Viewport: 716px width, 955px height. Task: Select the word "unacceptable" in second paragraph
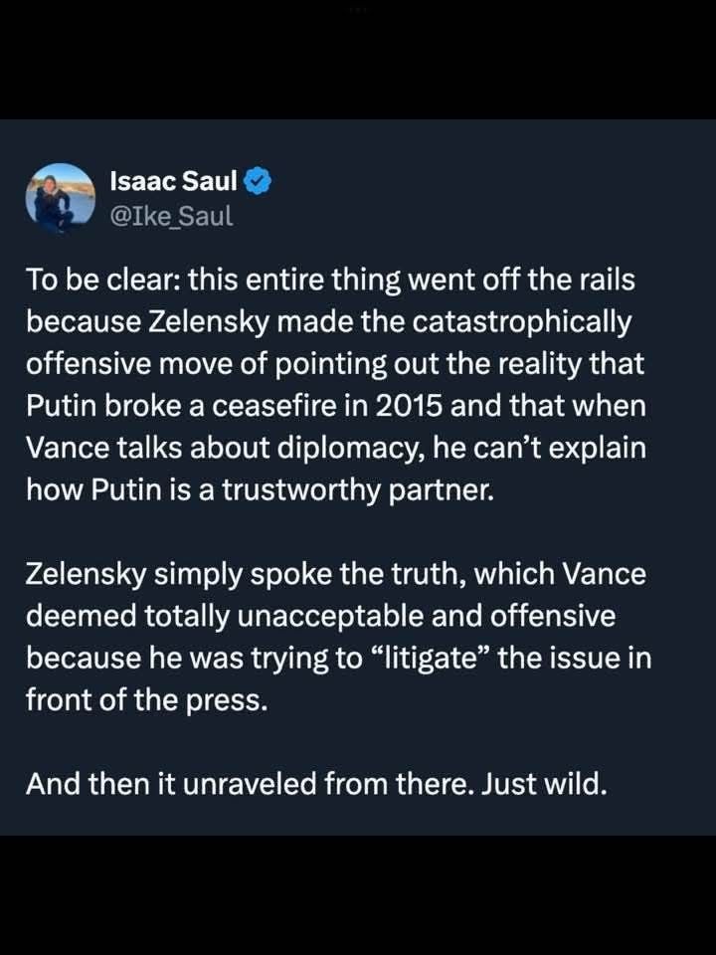click(x=331, y=617)
